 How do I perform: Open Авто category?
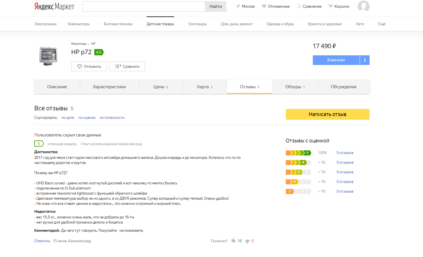(x=360, y=24)
